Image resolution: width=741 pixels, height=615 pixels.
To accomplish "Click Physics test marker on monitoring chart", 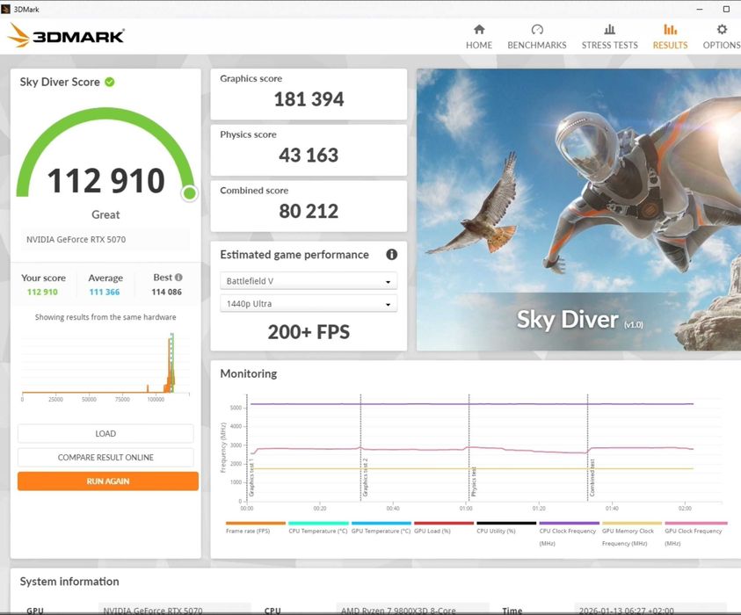I will coord(474,481).
